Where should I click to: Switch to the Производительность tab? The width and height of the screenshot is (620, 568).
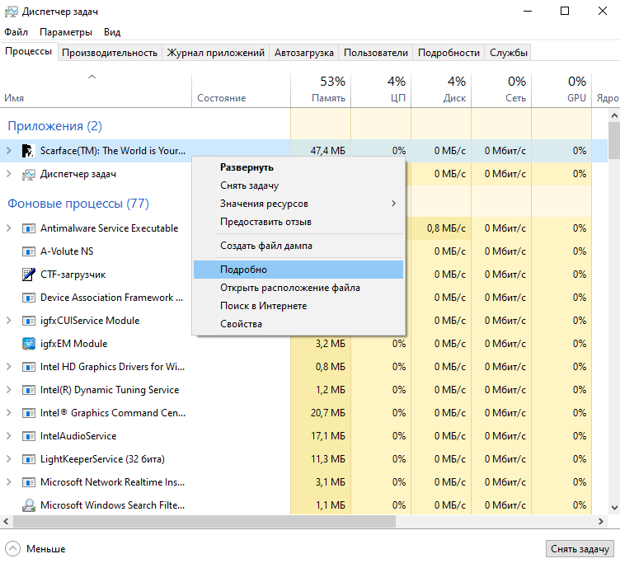point(110,53)
